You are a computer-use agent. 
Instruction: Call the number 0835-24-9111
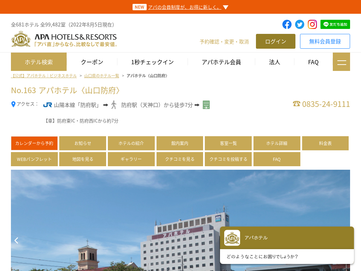[326, 104]
